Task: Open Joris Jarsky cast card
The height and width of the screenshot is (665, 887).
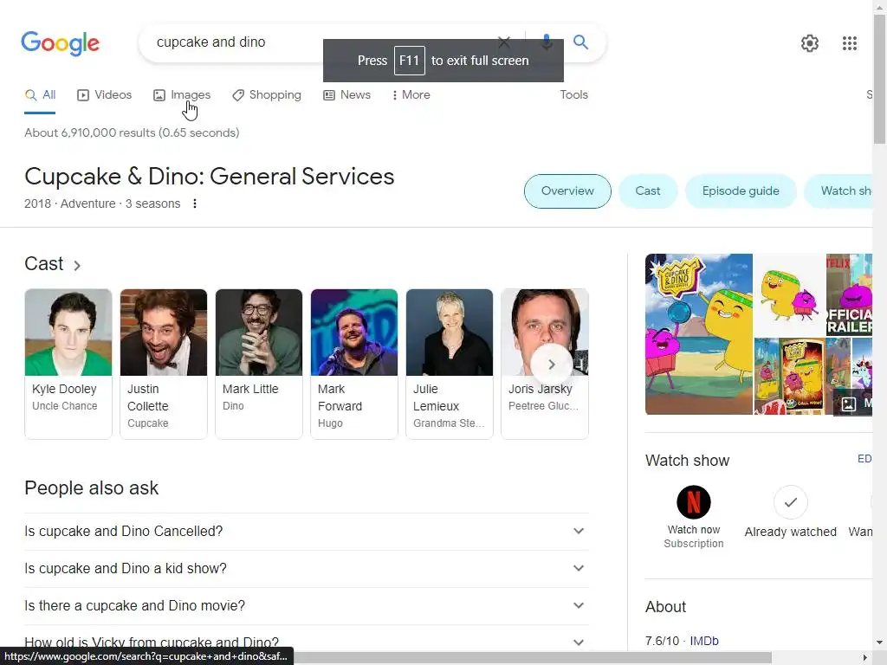Action: [x=545, y=364]
